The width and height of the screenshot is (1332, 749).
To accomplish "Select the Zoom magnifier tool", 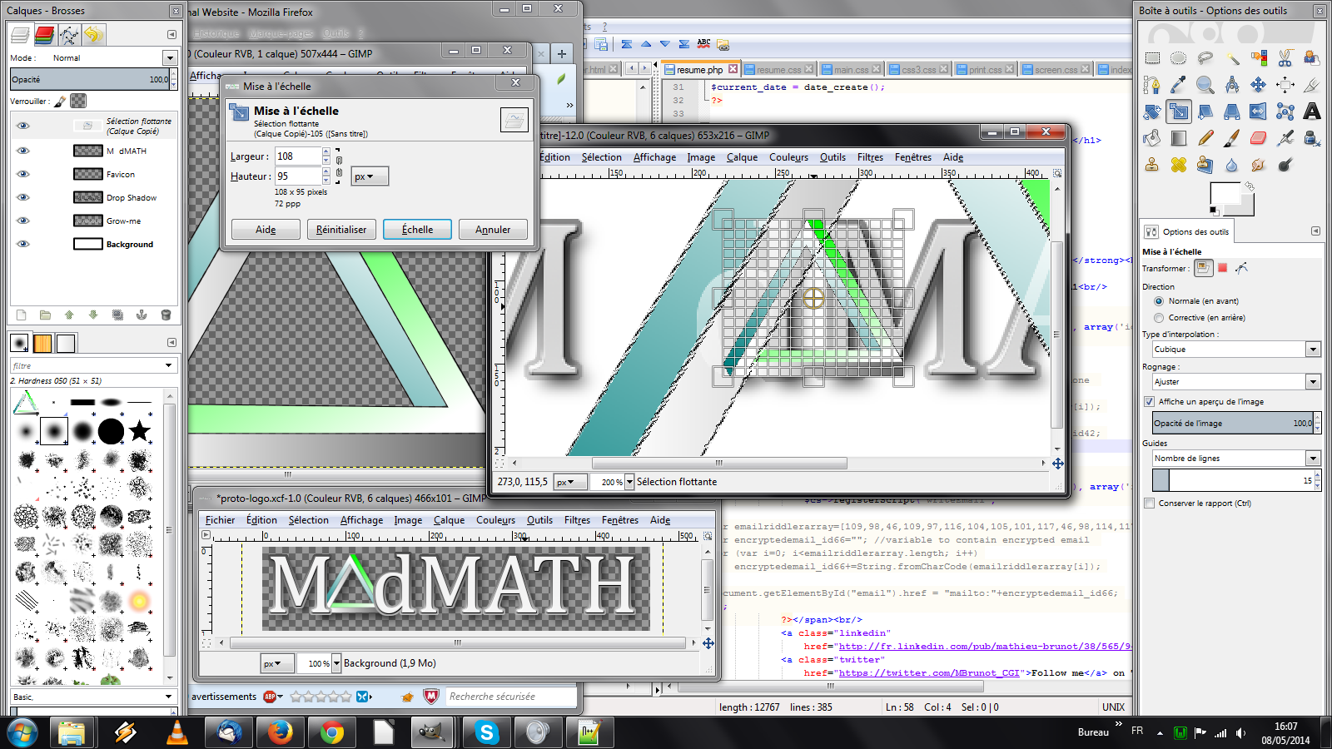I will 1205,85.
